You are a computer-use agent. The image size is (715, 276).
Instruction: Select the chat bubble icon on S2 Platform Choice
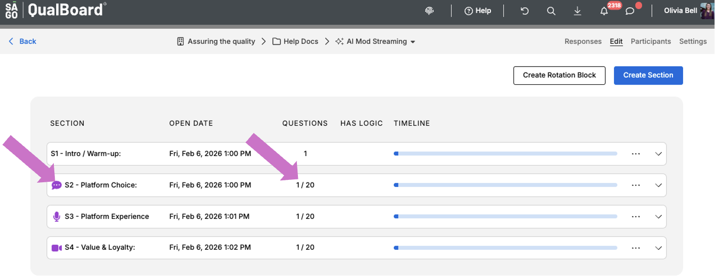point(56,185)
